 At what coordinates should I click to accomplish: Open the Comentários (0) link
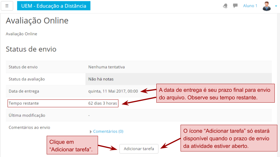coord(108,131)
